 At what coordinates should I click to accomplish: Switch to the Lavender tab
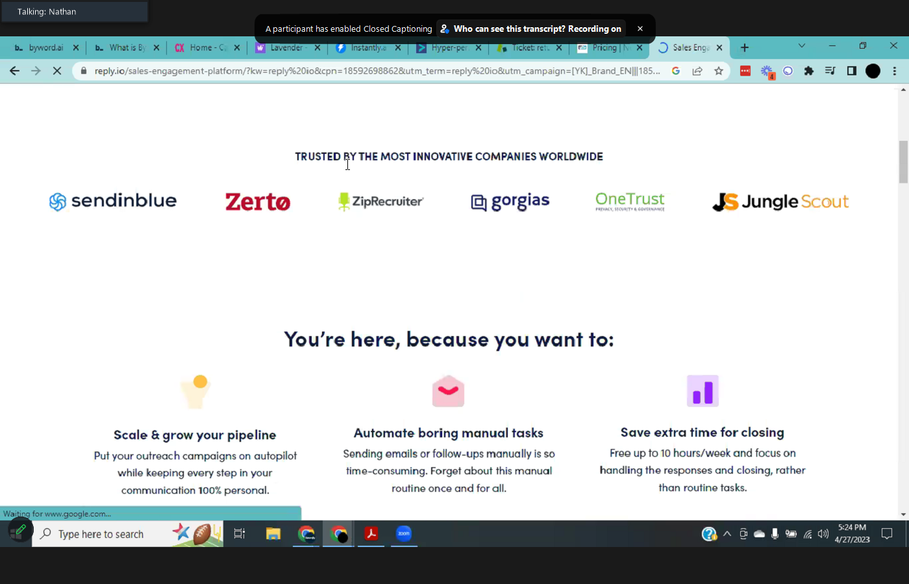click(286, 47)
